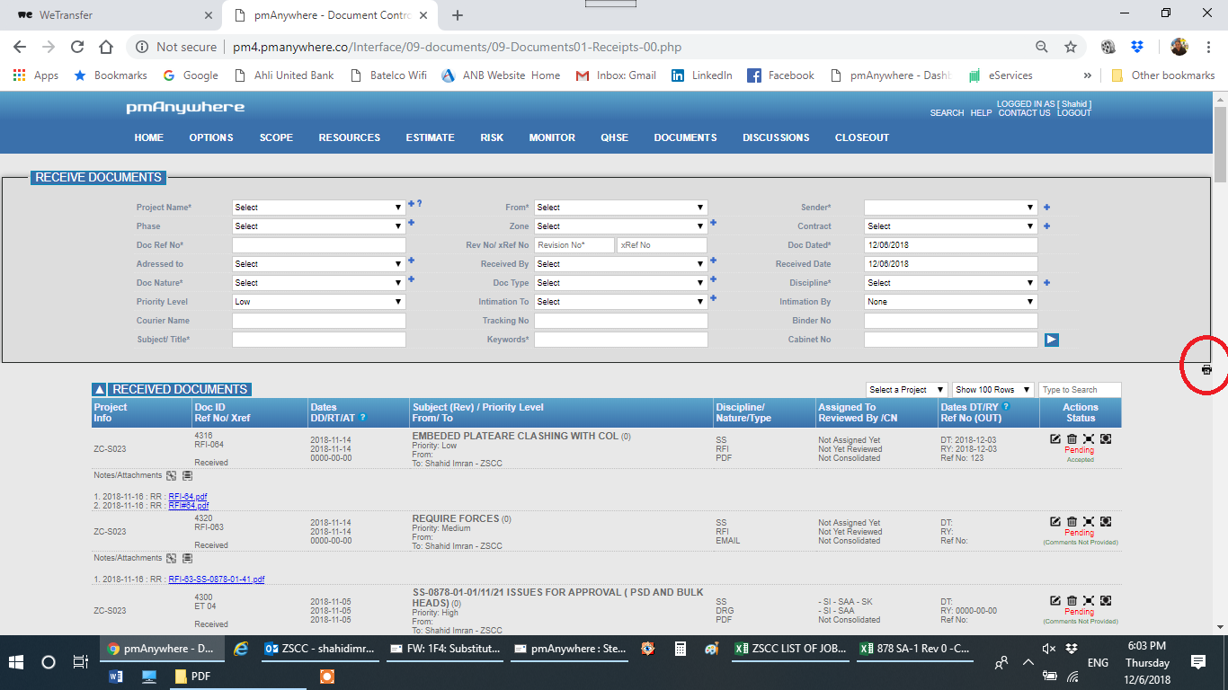1228x690 pixels.
Task: Open the Priority Level dropdown
Action: 318,302
